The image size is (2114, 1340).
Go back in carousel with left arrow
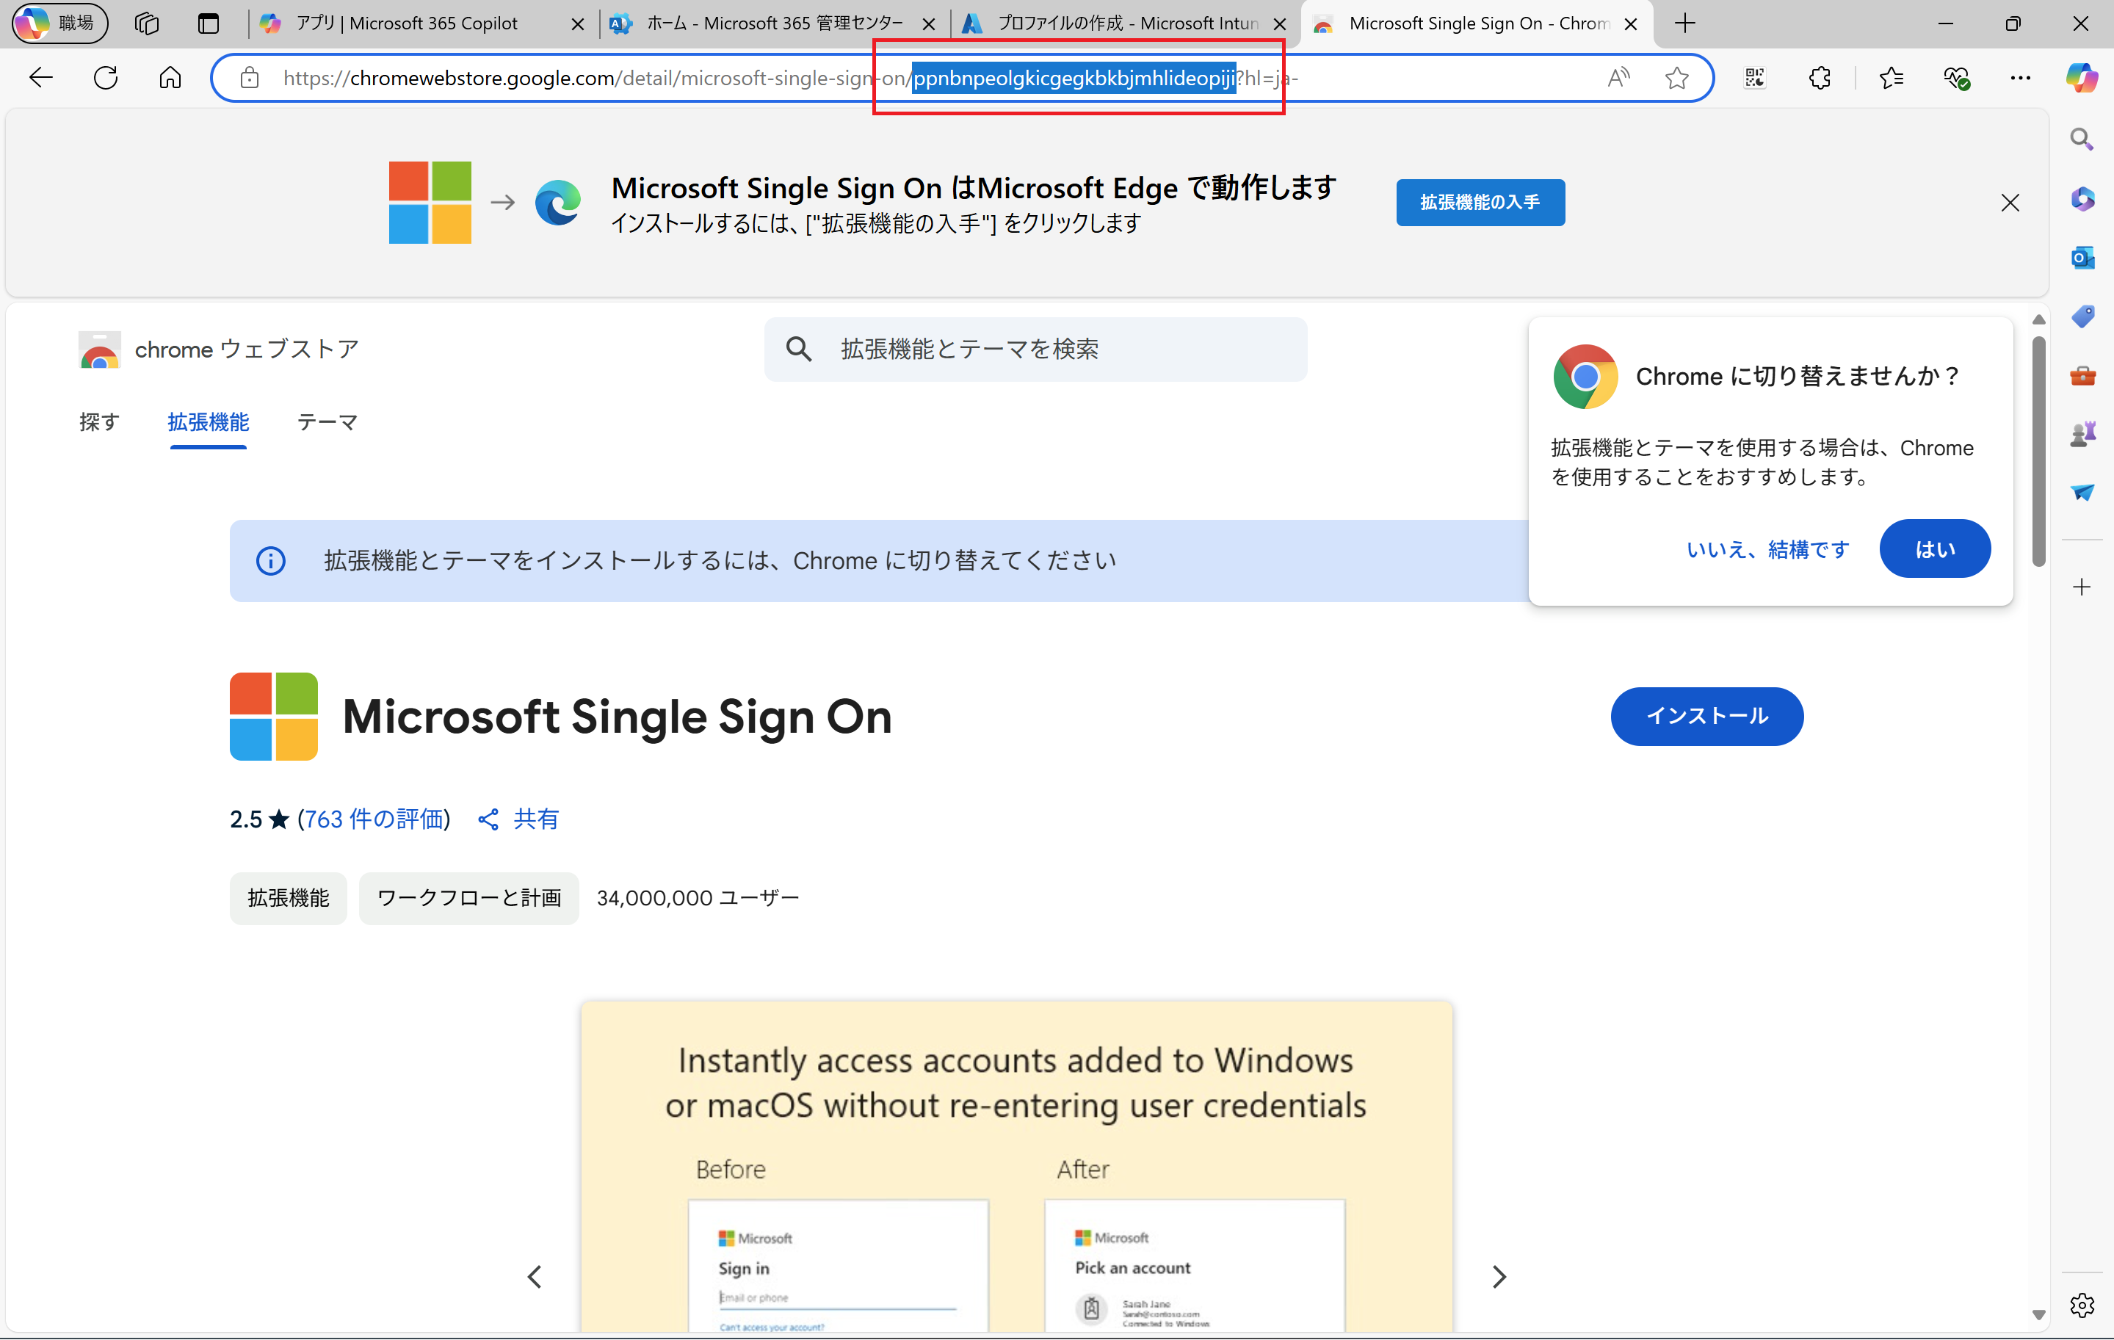pos(535,1276)
